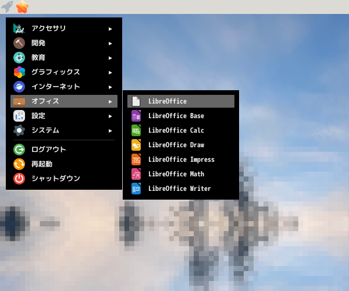Expand the 設定 submenu arrow
The width and height of the screenshot is (349, 291).
(110, 116)
